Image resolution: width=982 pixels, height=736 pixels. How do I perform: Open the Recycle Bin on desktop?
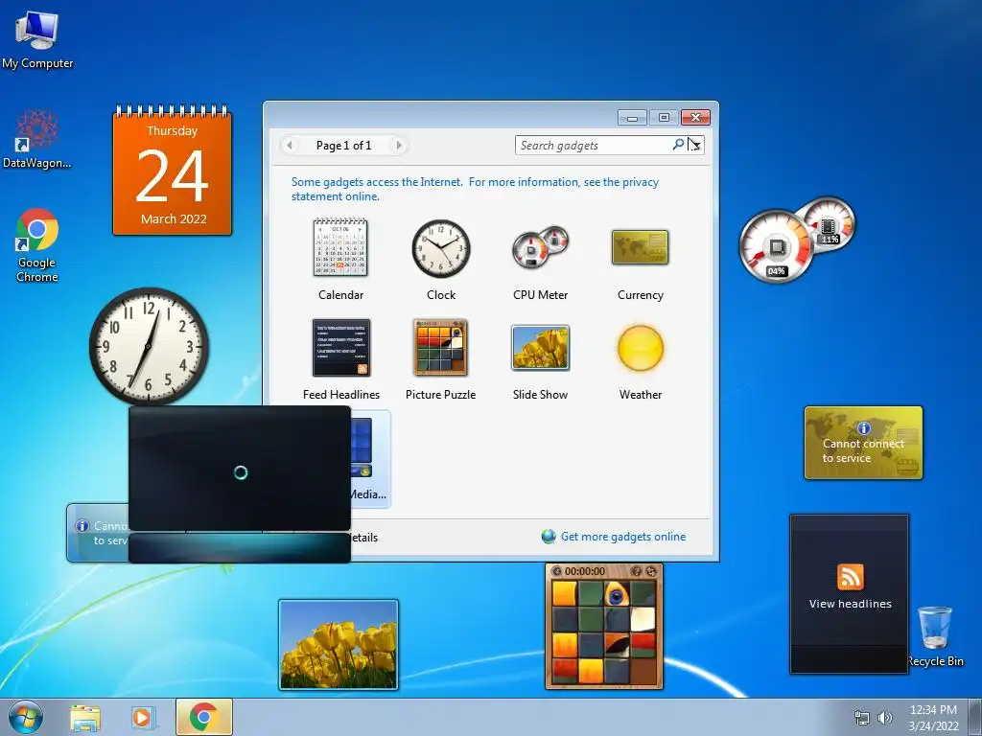[935, 636]
